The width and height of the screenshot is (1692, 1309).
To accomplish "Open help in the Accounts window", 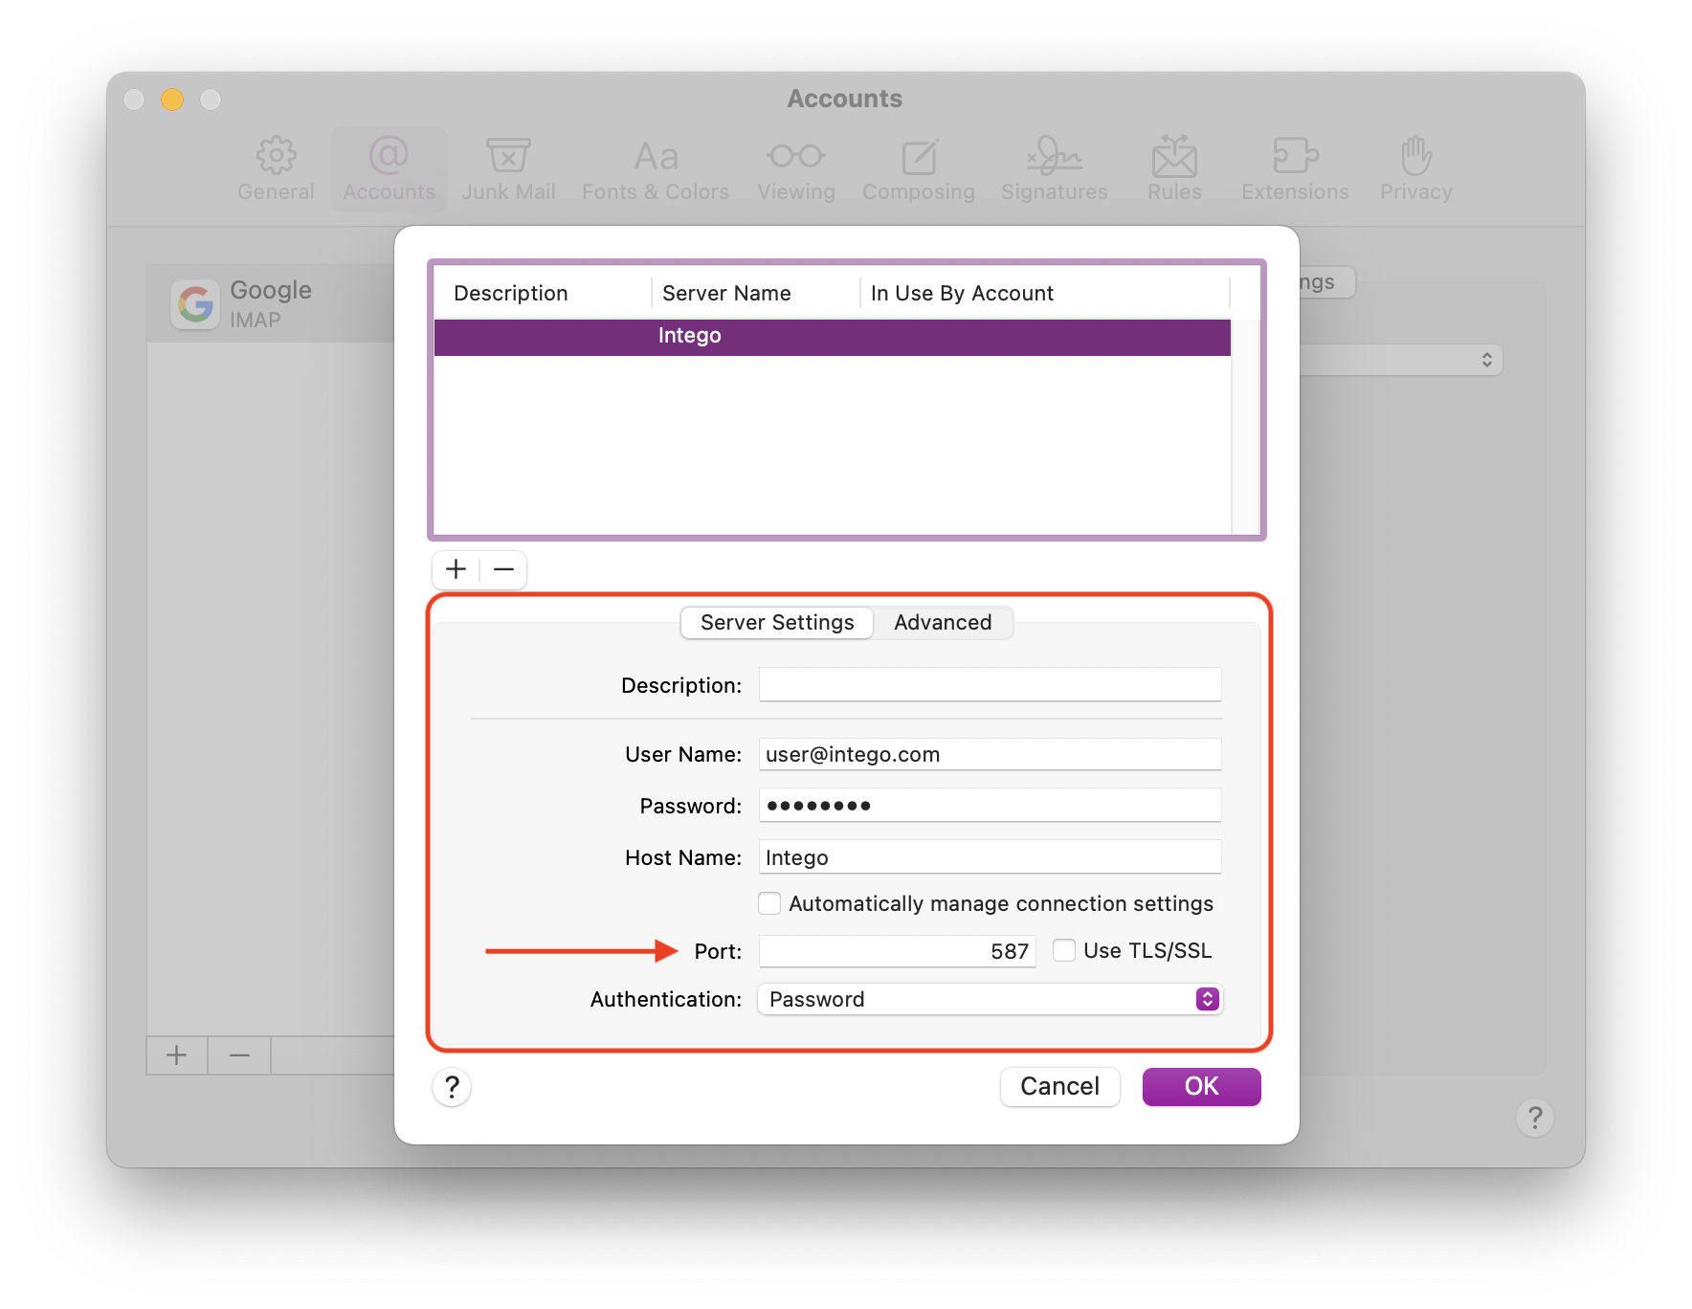I will coord(1535,1118).
